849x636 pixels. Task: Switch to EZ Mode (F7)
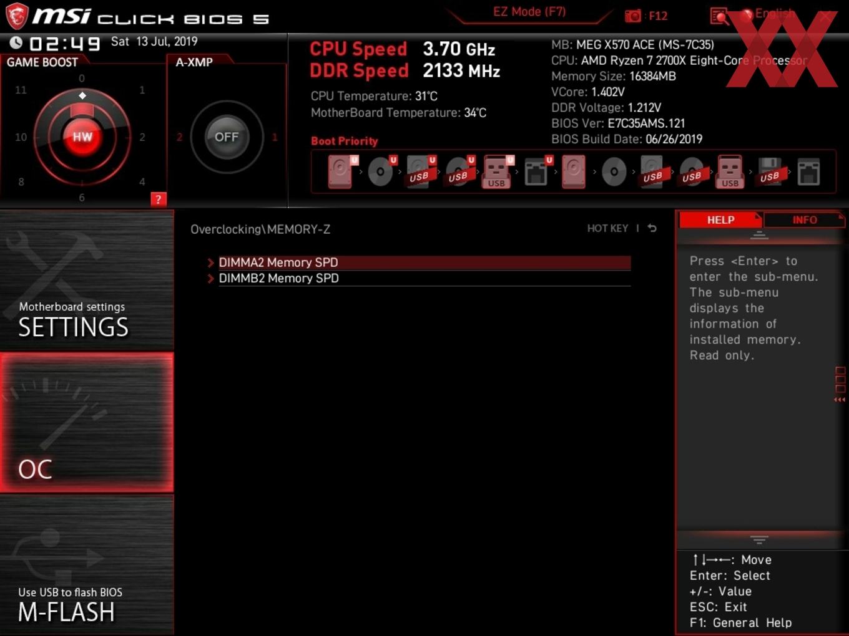click(x=529, y=12)
